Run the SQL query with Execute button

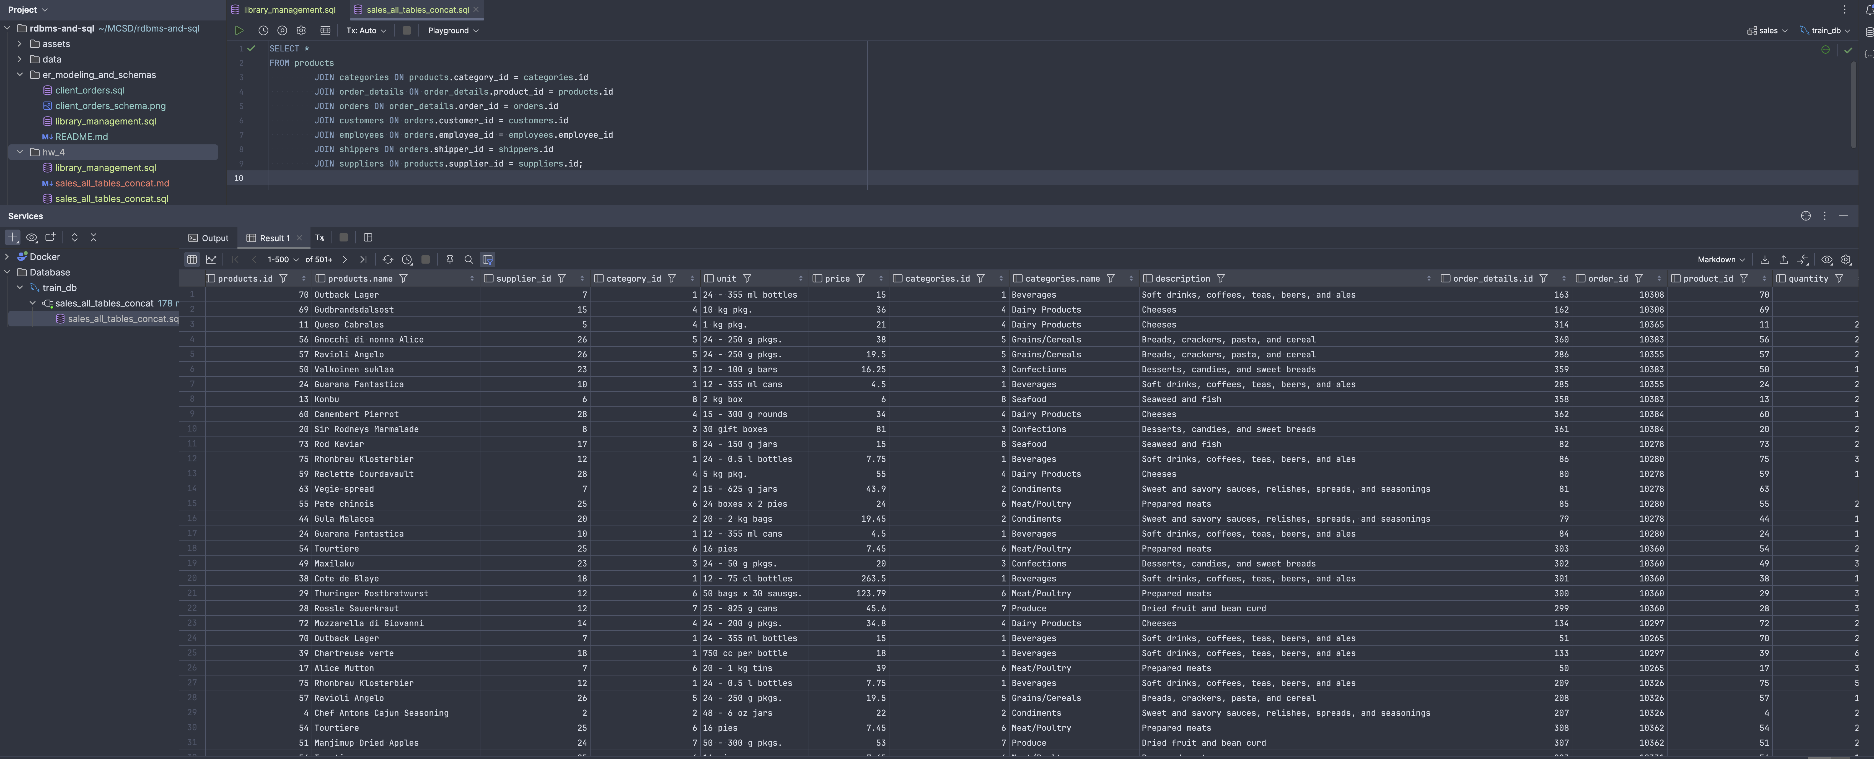click(239, 30)
